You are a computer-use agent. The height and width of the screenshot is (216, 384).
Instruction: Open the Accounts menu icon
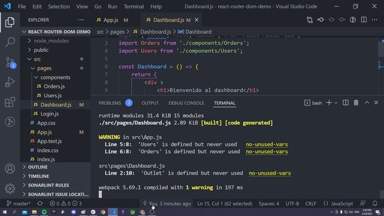click(x=10, y=169)
